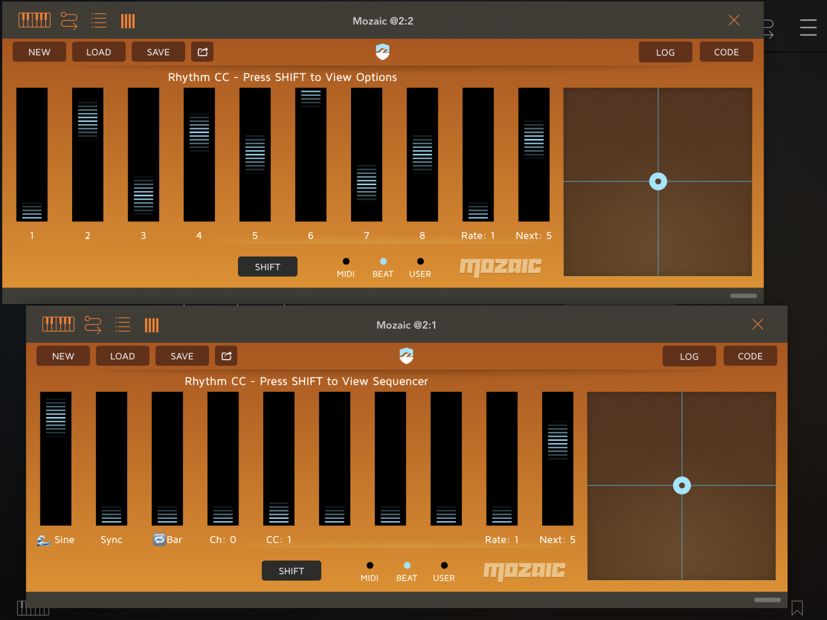This screenshot has height=620, width=827.
Task: Click share icon in Mozaic @2:2 toolbar
Action: pos(202,52)
